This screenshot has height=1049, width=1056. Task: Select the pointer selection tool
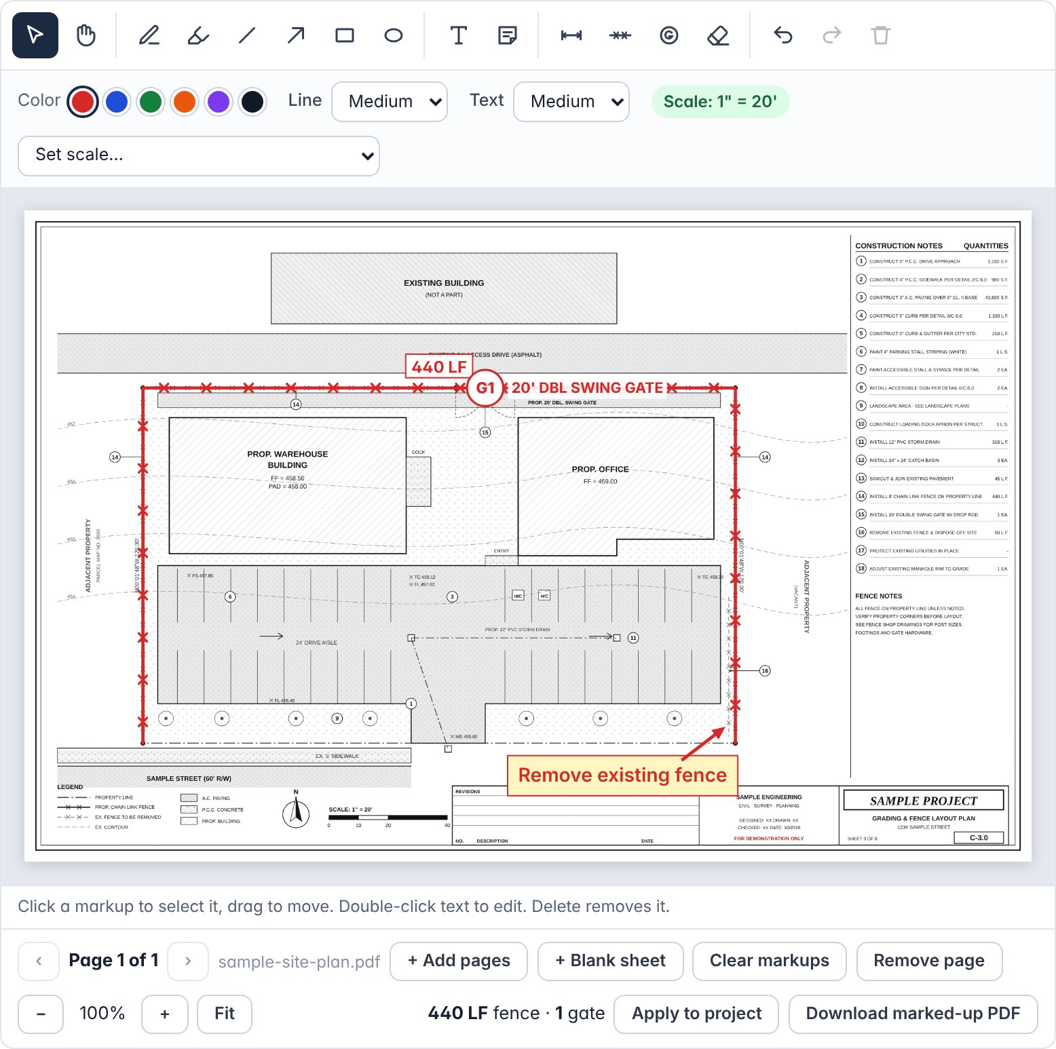[35, 35]
